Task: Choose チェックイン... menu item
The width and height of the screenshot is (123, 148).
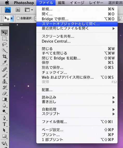Action: 77,72
